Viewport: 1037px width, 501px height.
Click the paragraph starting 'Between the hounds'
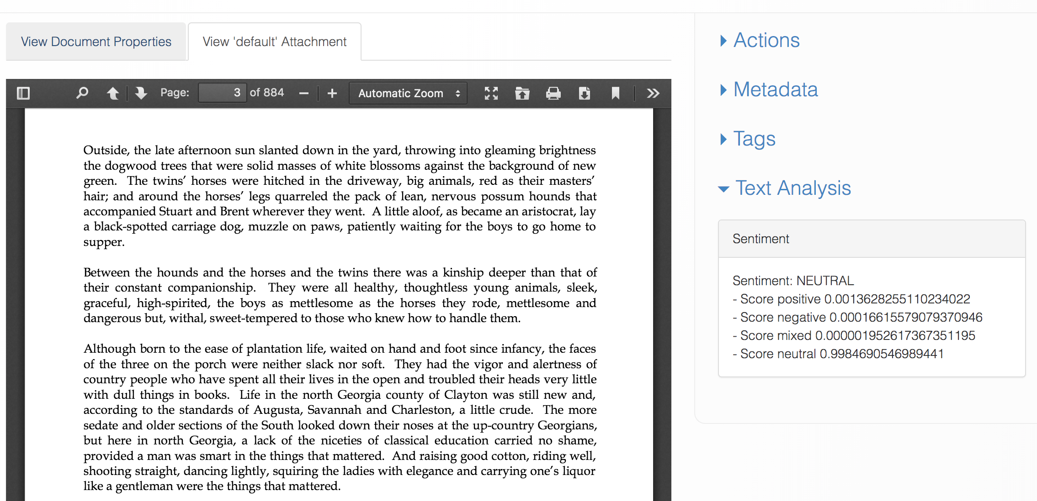coord(340,295)
